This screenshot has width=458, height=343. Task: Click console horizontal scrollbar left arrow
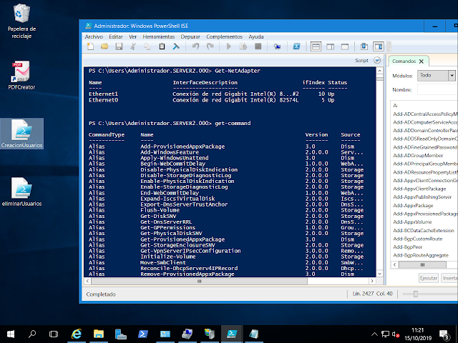click(x=87, y=281)
